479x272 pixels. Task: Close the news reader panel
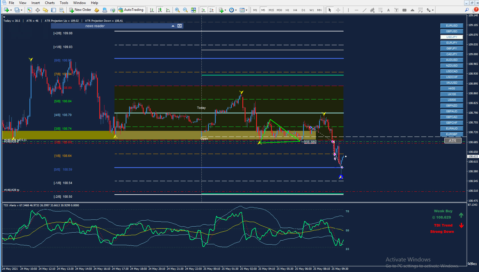[179, 26]
